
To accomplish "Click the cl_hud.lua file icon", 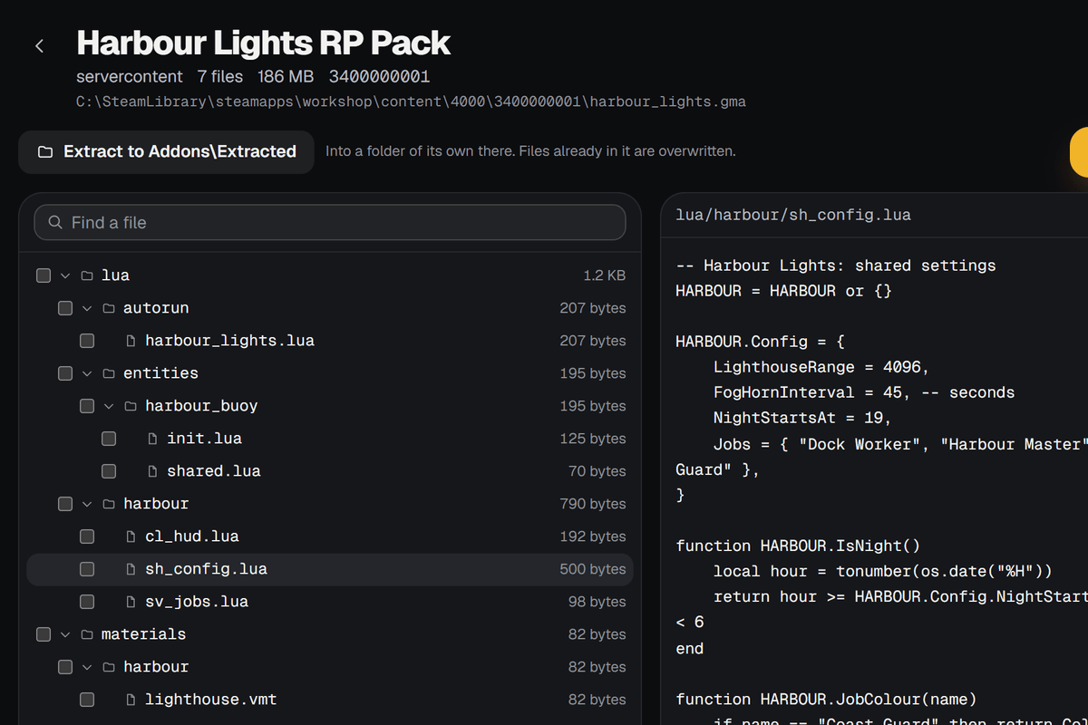I will point(131,536).
